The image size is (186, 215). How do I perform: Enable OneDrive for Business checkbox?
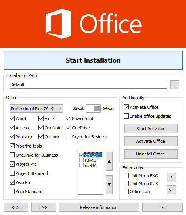pos(12,155)
